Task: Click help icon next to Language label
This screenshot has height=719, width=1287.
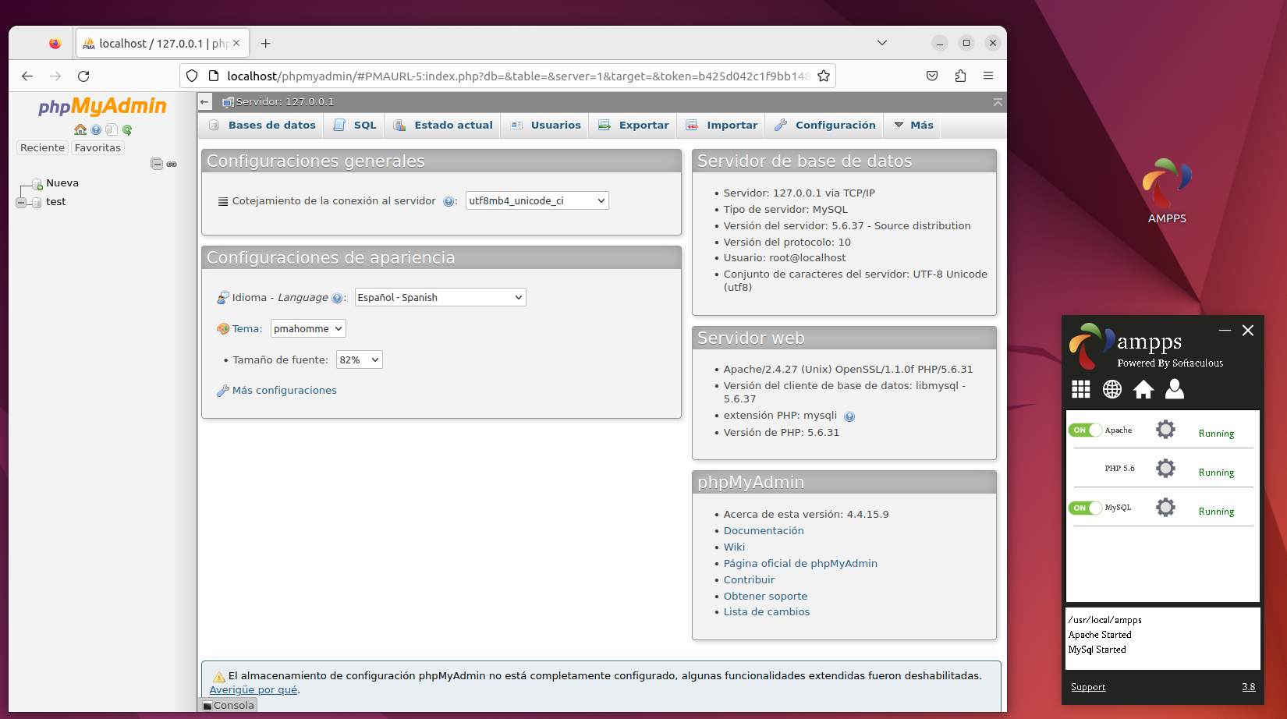Action: [337, 298]
